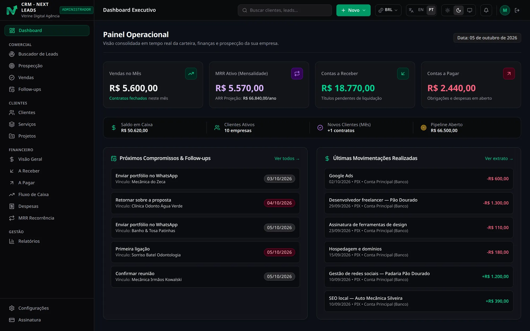Click the Clientes Ativos people icon
The height and width of the screenshot is (331, 530).
217,128
